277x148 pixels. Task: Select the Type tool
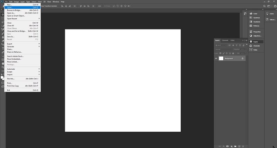point(3,49)
